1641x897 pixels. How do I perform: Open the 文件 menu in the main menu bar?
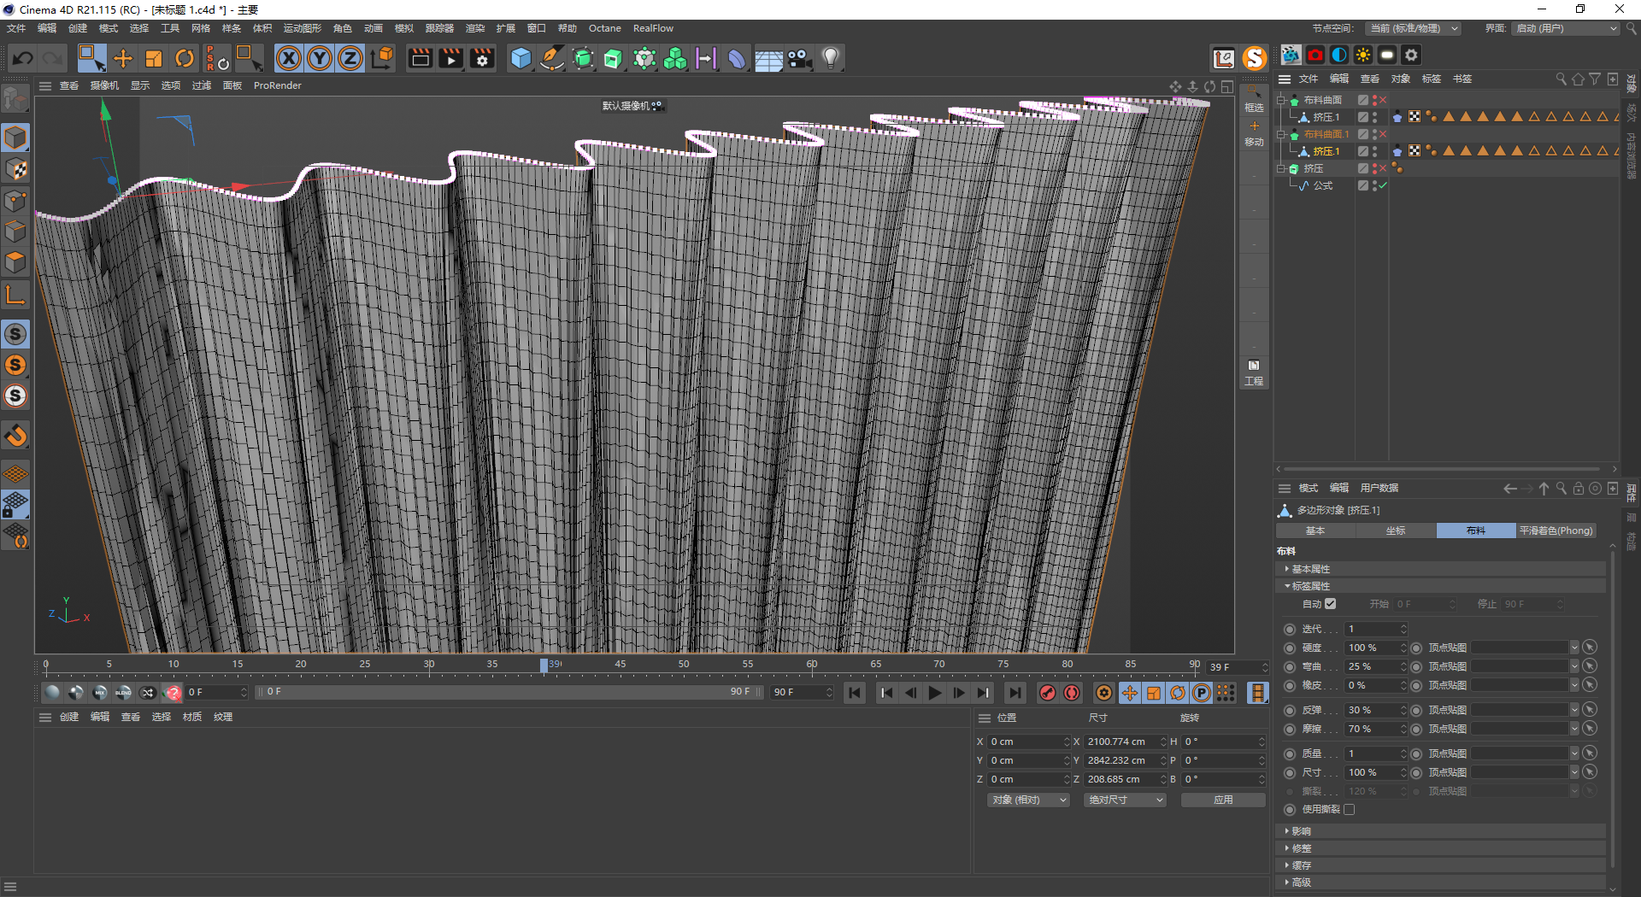[x=16, y=28]
